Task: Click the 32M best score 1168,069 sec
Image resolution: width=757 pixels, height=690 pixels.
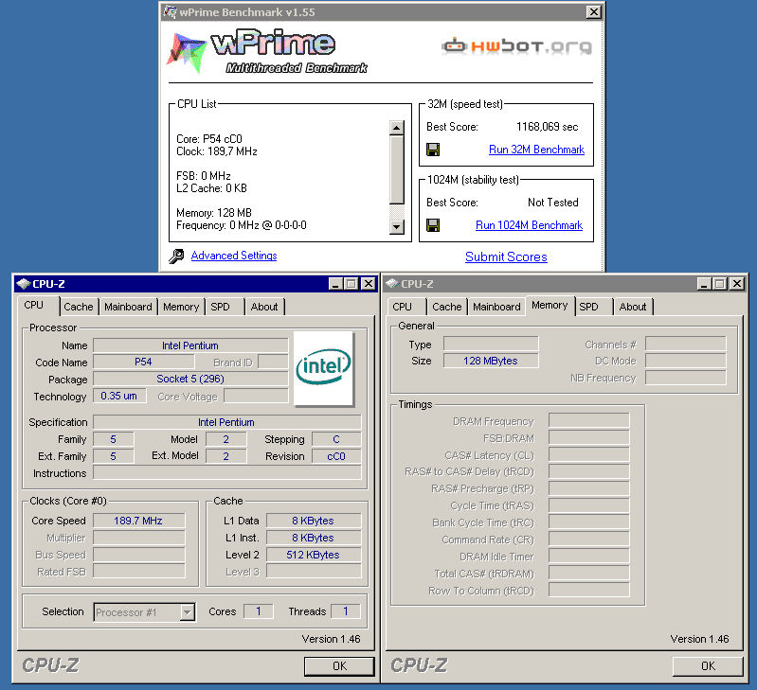Action: pos(547,127)
